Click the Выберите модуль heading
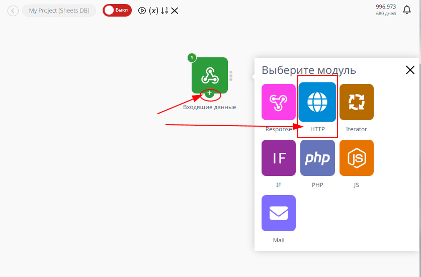This screenshot has height=277, width=421. tap(309, 70)
